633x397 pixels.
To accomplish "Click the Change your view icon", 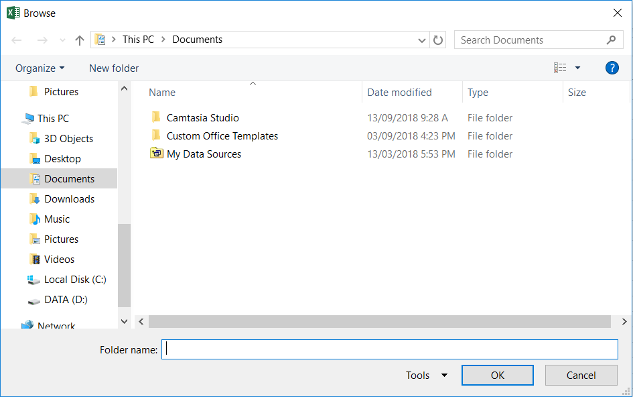I will (x=560, y=68).
